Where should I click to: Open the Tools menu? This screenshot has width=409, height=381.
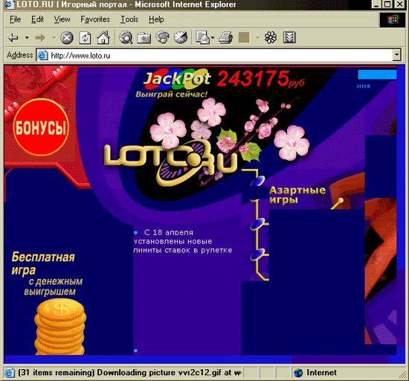click(x=129, y=19)
